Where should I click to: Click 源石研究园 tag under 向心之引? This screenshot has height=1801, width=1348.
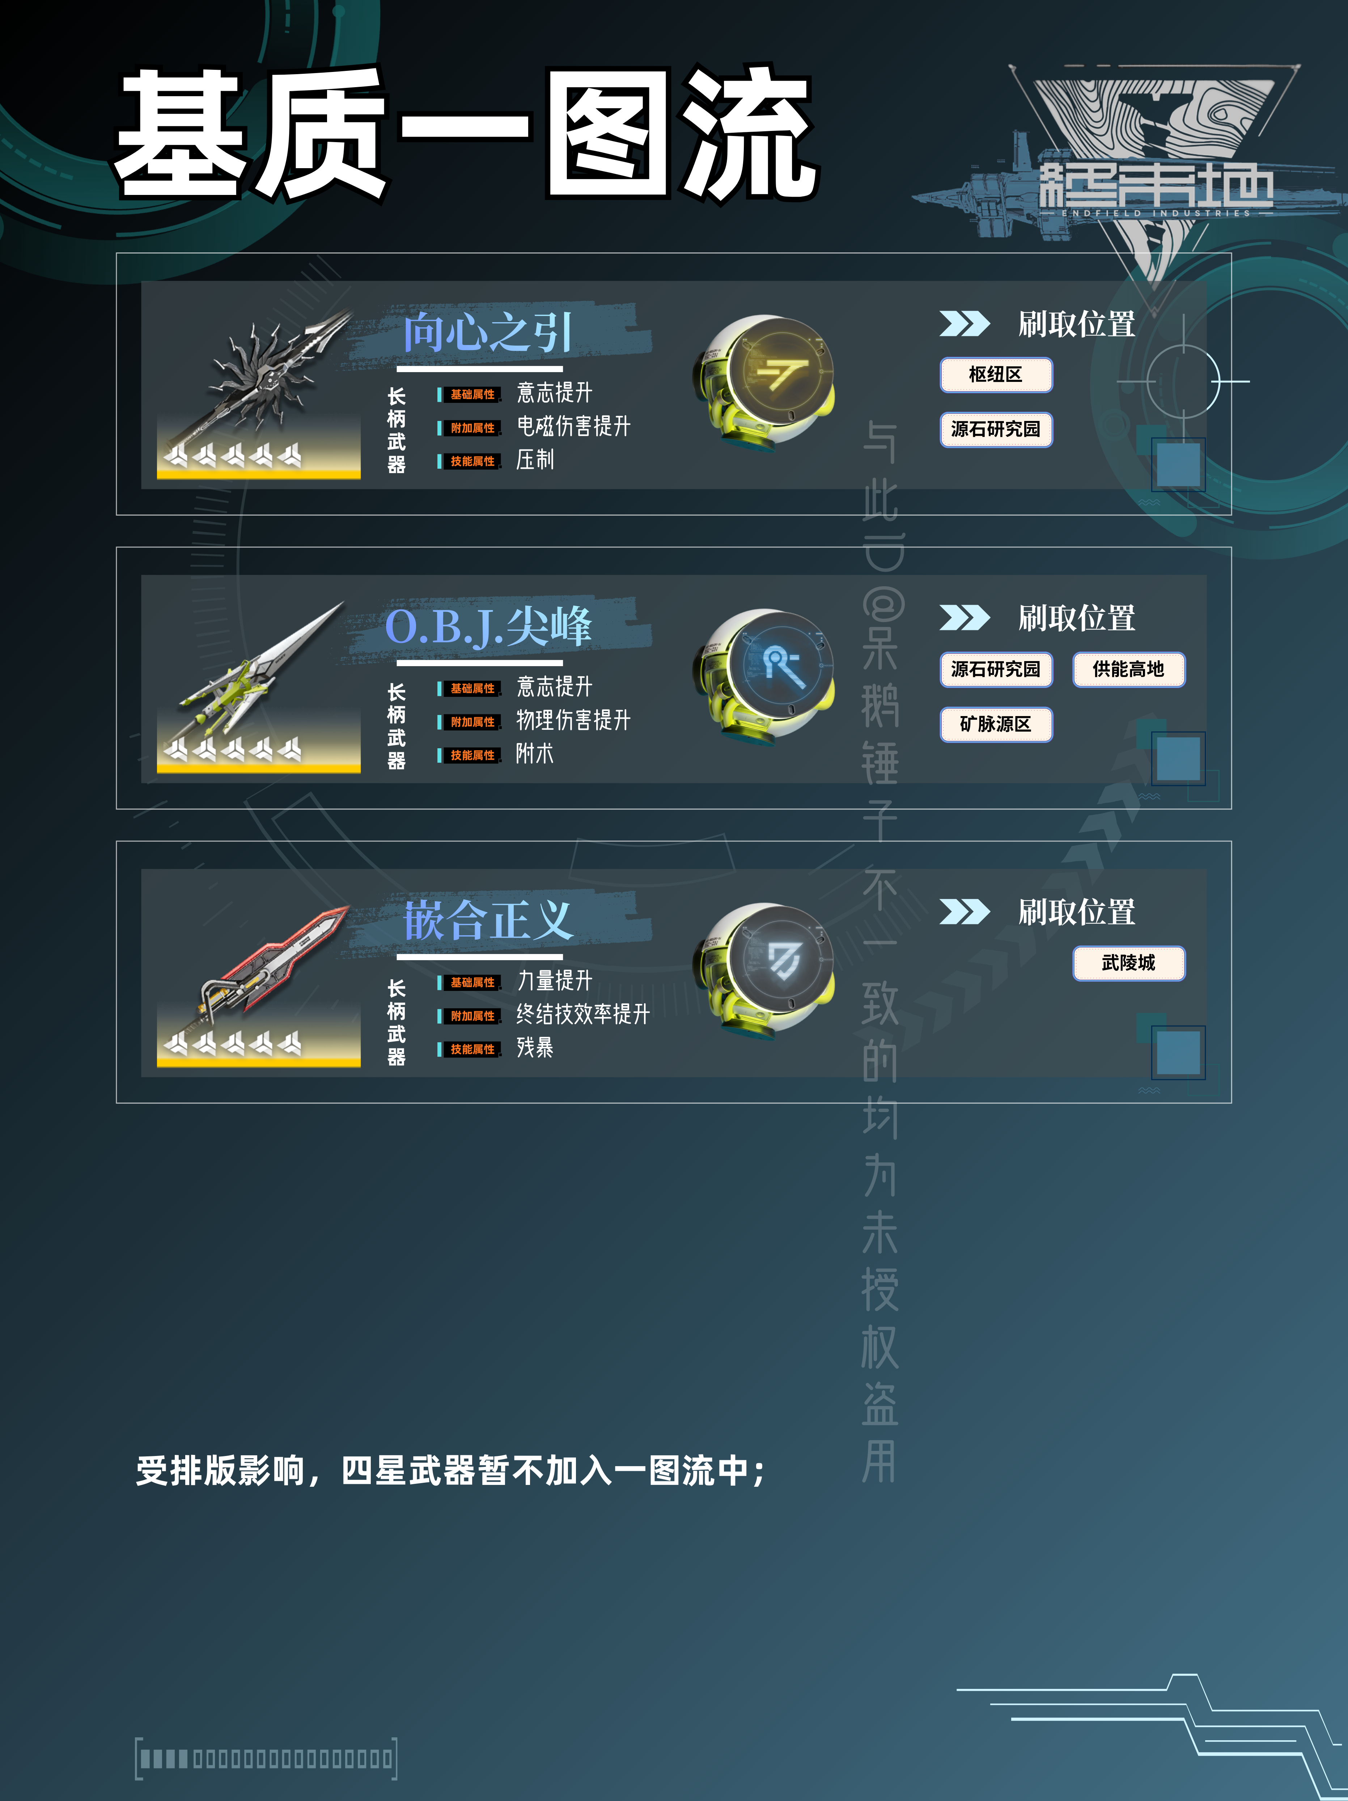[996, 429]
